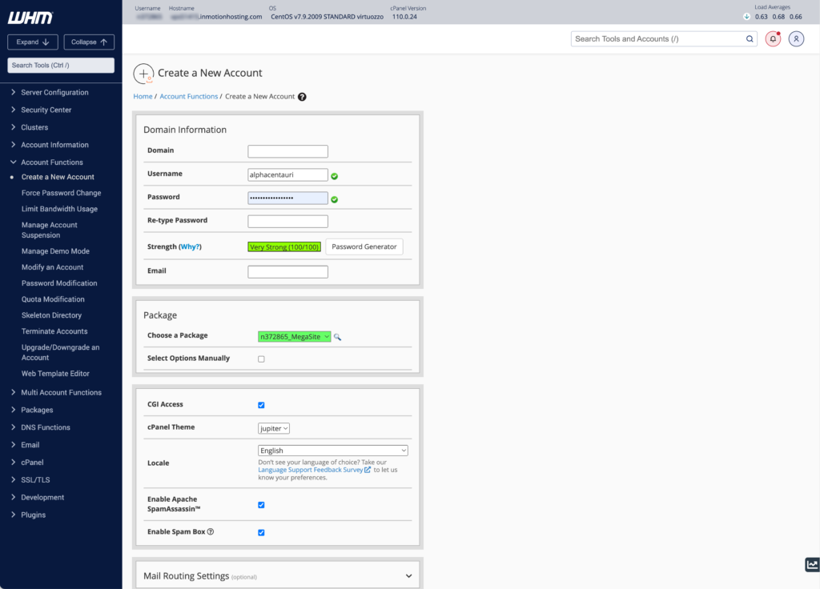Viewport: 820px width, 589px height.
Task: Click into the Domain input field
Action: [x=287, y=151]
